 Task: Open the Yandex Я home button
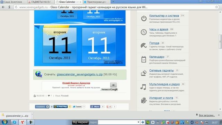point(9,7)
